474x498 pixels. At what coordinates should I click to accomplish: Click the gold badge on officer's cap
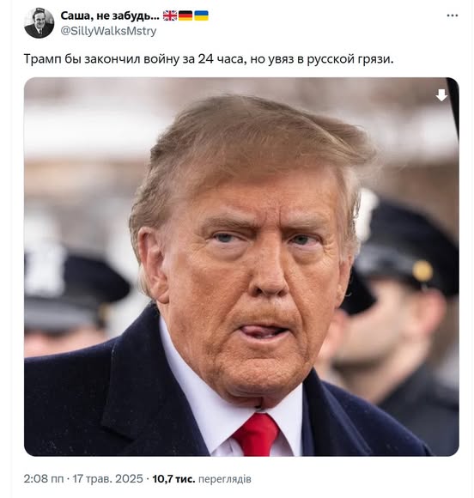pyautogui.click(x=422, y=271)
